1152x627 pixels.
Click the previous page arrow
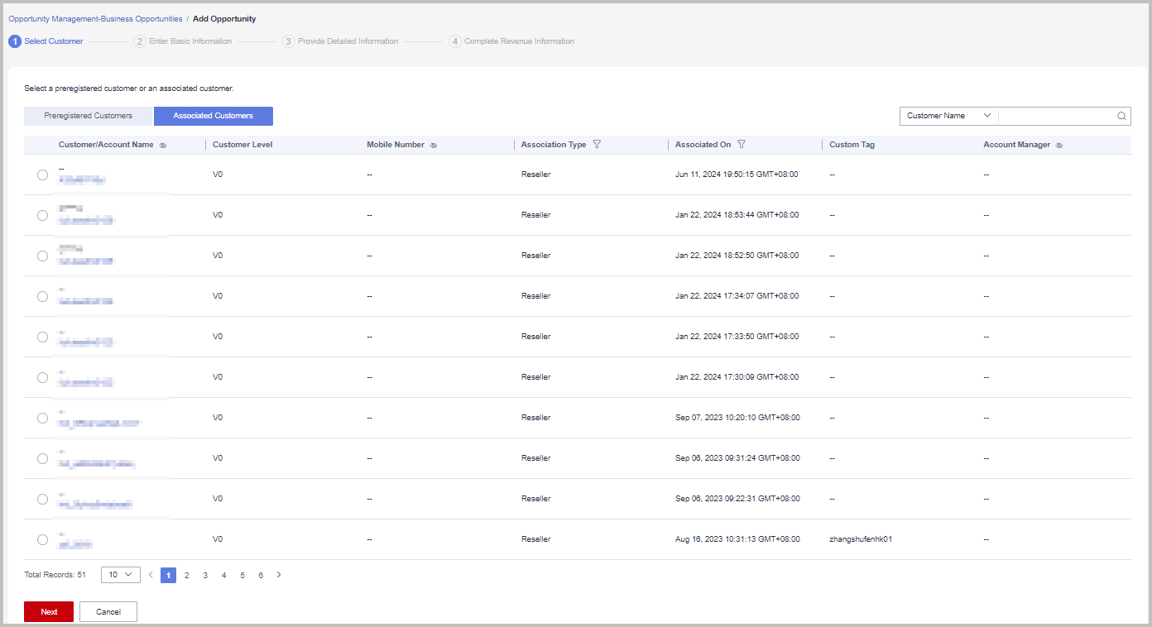pyautogui.click(x=151, y=575)
